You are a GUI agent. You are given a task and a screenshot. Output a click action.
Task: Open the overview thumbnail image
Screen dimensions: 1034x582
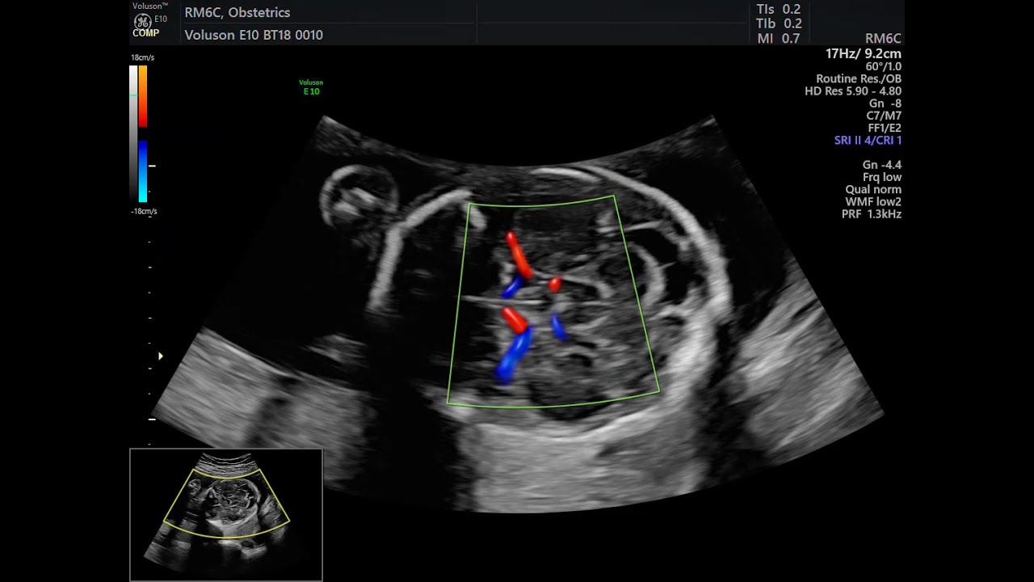pos(226,515)
